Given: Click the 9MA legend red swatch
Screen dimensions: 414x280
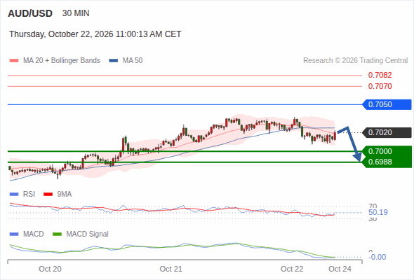Looking at the screenshot, I should coord(48,195).
